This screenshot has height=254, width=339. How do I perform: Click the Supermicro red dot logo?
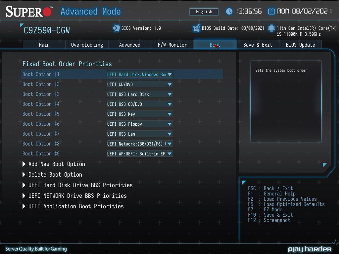[x=47, y=12]
